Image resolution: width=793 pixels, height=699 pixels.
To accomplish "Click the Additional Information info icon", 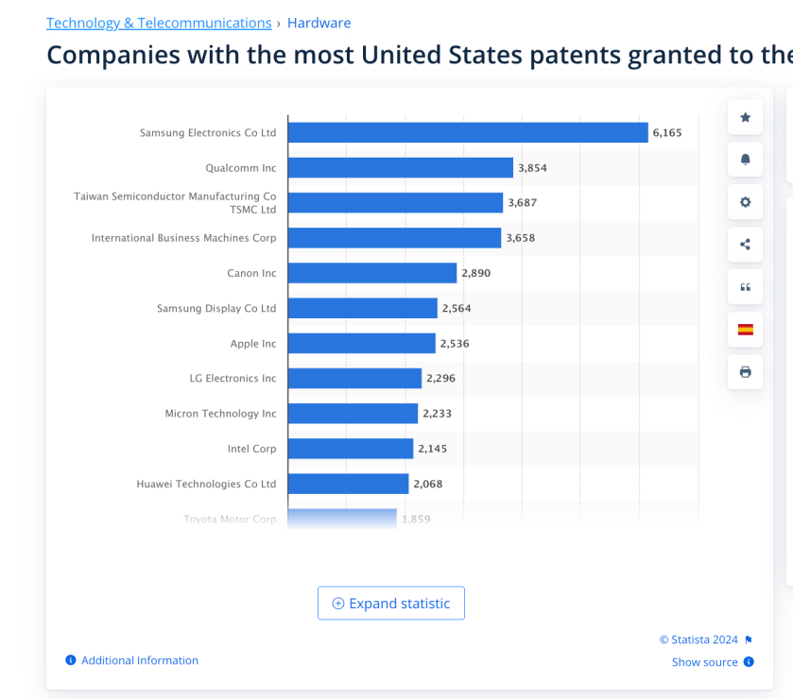I will pyautogui.click(x=71, y=660).
